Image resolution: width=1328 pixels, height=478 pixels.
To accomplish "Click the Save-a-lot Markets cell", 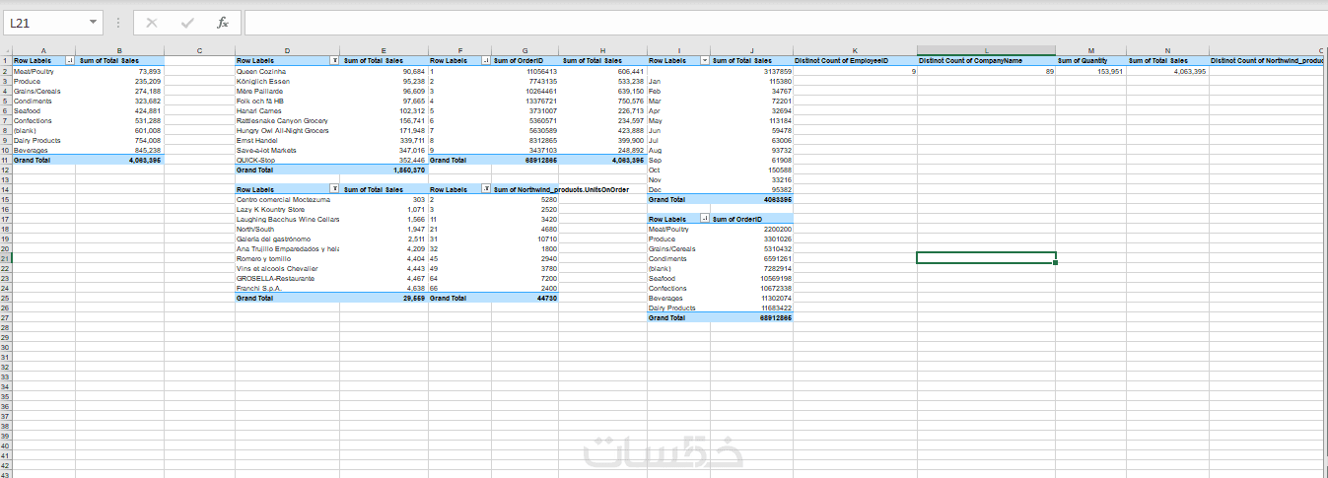I will point(287,150).
